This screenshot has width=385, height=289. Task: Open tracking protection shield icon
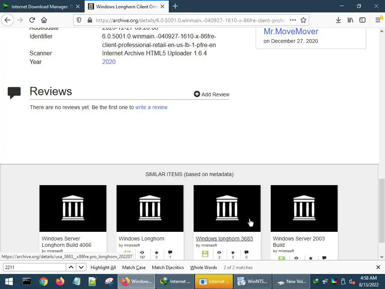click(x=79, y=20)
